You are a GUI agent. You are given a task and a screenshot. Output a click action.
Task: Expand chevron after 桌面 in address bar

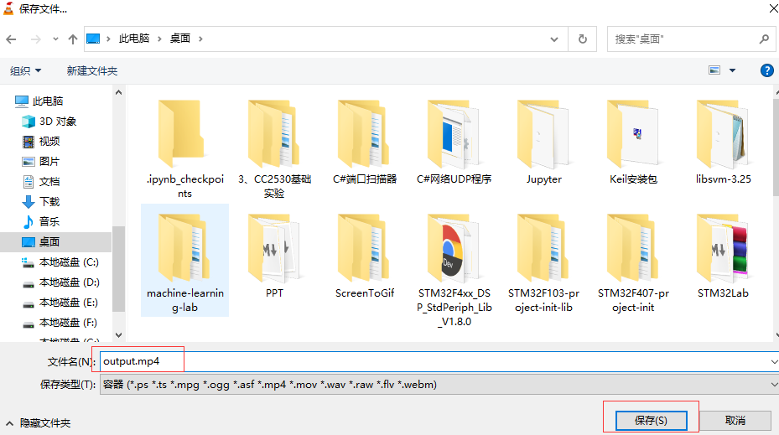click(x=200, y=39)
